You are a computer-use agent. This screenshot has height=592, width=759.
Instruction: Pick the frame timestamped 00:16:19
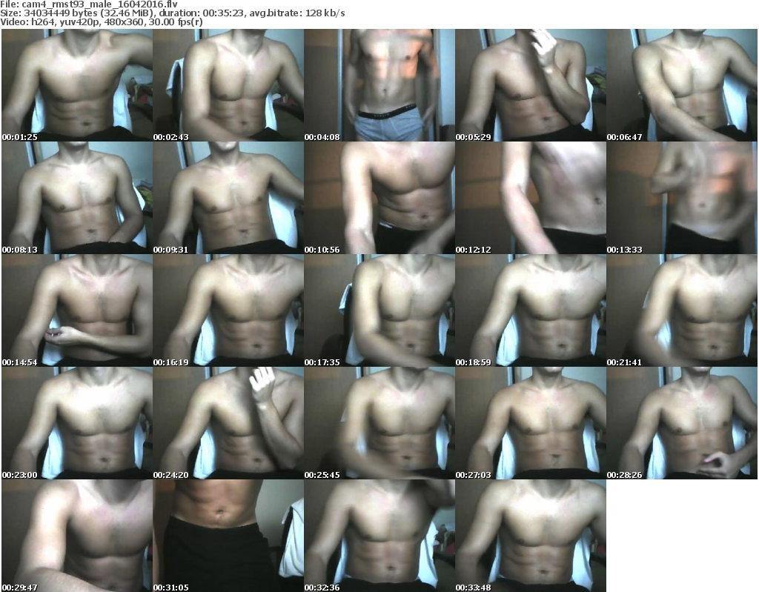point(228,310)
